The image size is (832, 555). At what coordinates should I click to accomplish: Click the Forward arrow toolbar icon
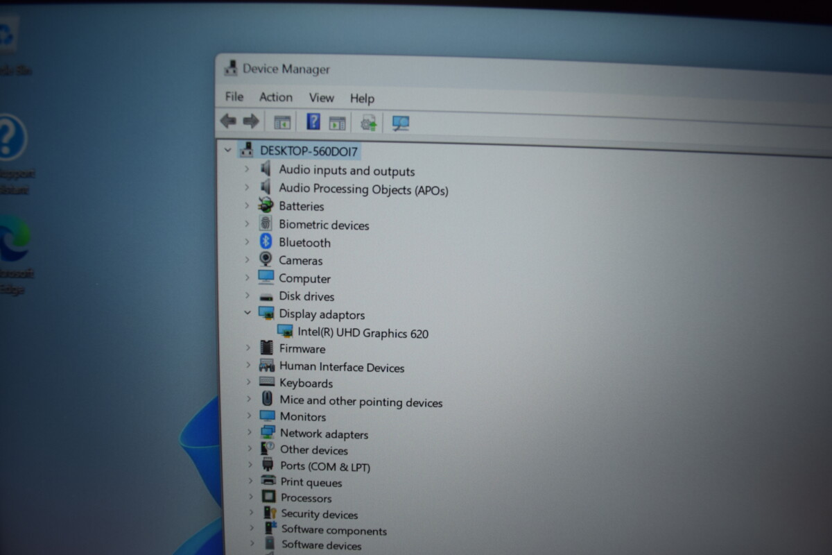(251, 121)
